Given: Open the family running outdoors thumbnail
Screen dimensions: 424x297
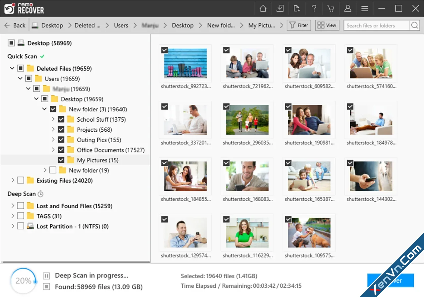Looking at the screenshot, I should click(247, 120).
